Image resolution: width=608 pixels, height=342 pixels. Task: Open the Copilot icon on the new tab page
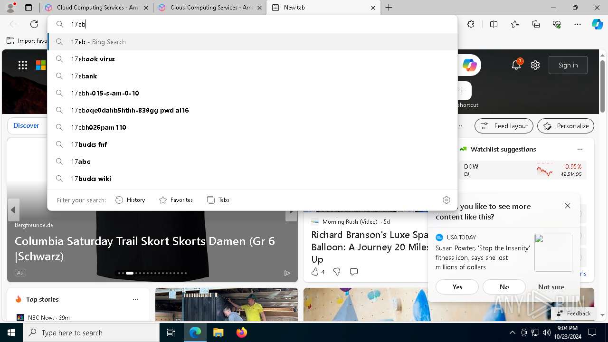pos(469,65)
